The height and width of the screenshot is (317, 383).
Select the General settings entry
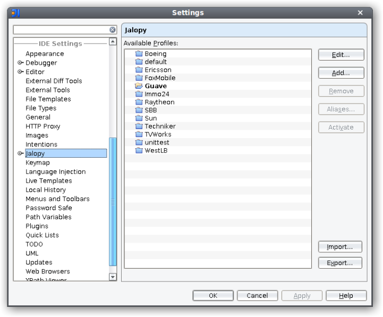coord(38,117)
